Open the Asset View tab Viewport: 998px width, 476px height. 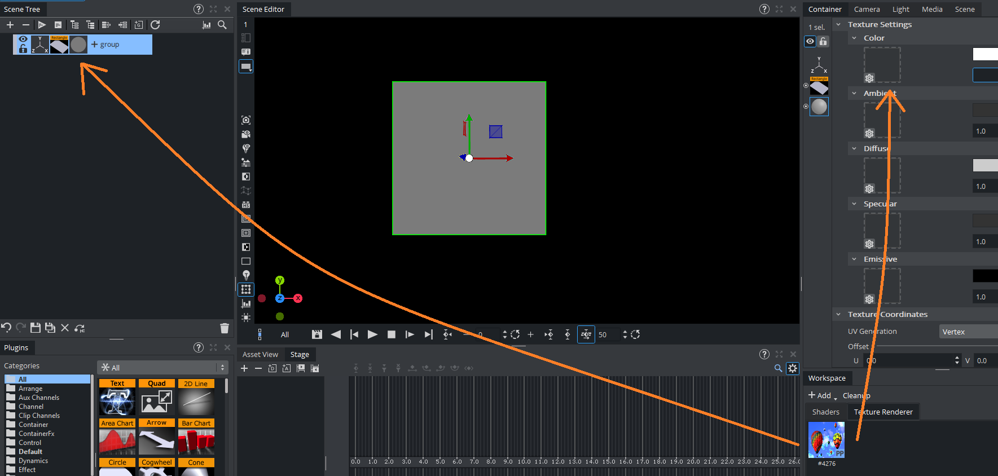260,354
